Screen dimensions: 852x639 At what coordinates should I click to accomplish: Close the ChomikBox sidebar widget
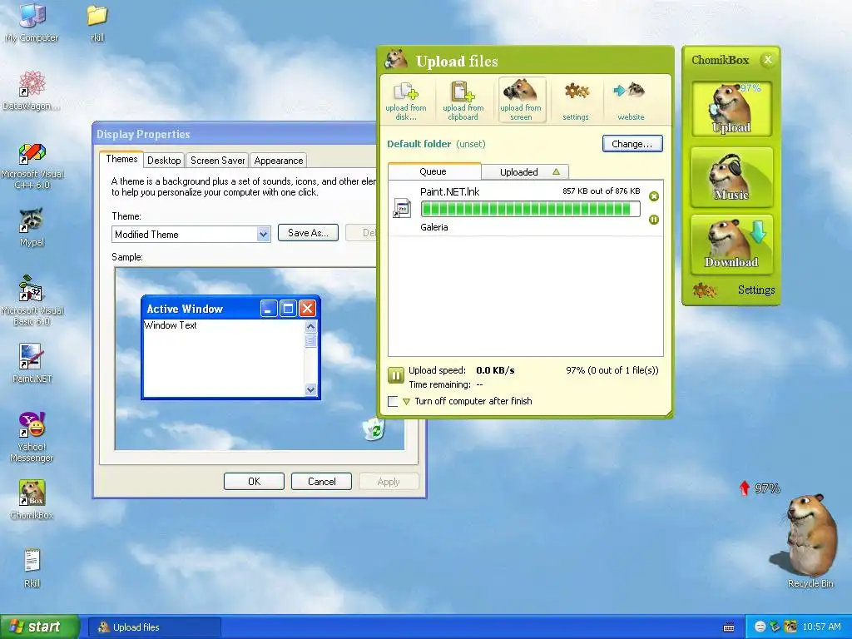tap(767, 60)
